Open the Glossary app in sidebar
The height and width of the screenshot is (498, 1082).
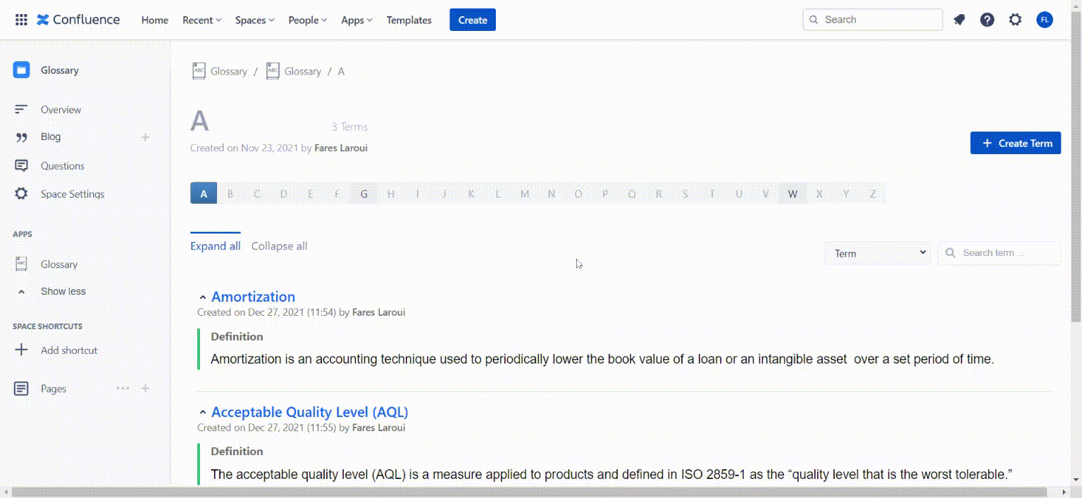coord(58,264)
